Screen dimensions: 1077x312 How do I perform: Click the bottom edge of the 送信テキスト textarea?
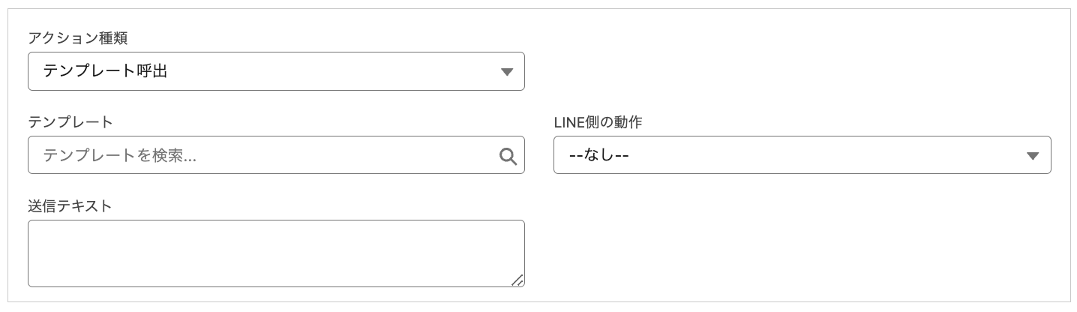[x=275, y=286]
